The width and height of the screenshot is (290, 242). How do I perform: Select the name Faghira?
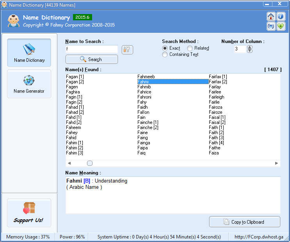click(x=73, y=92)
